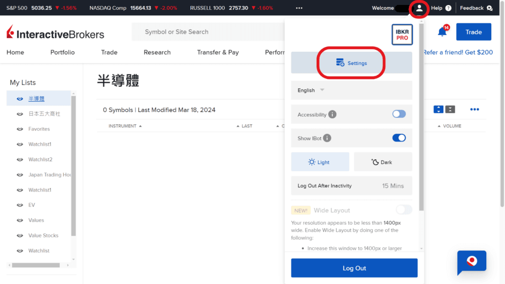Open the top bar ellipsis index menu
The image size is (505, 284).
pos(298,8)
